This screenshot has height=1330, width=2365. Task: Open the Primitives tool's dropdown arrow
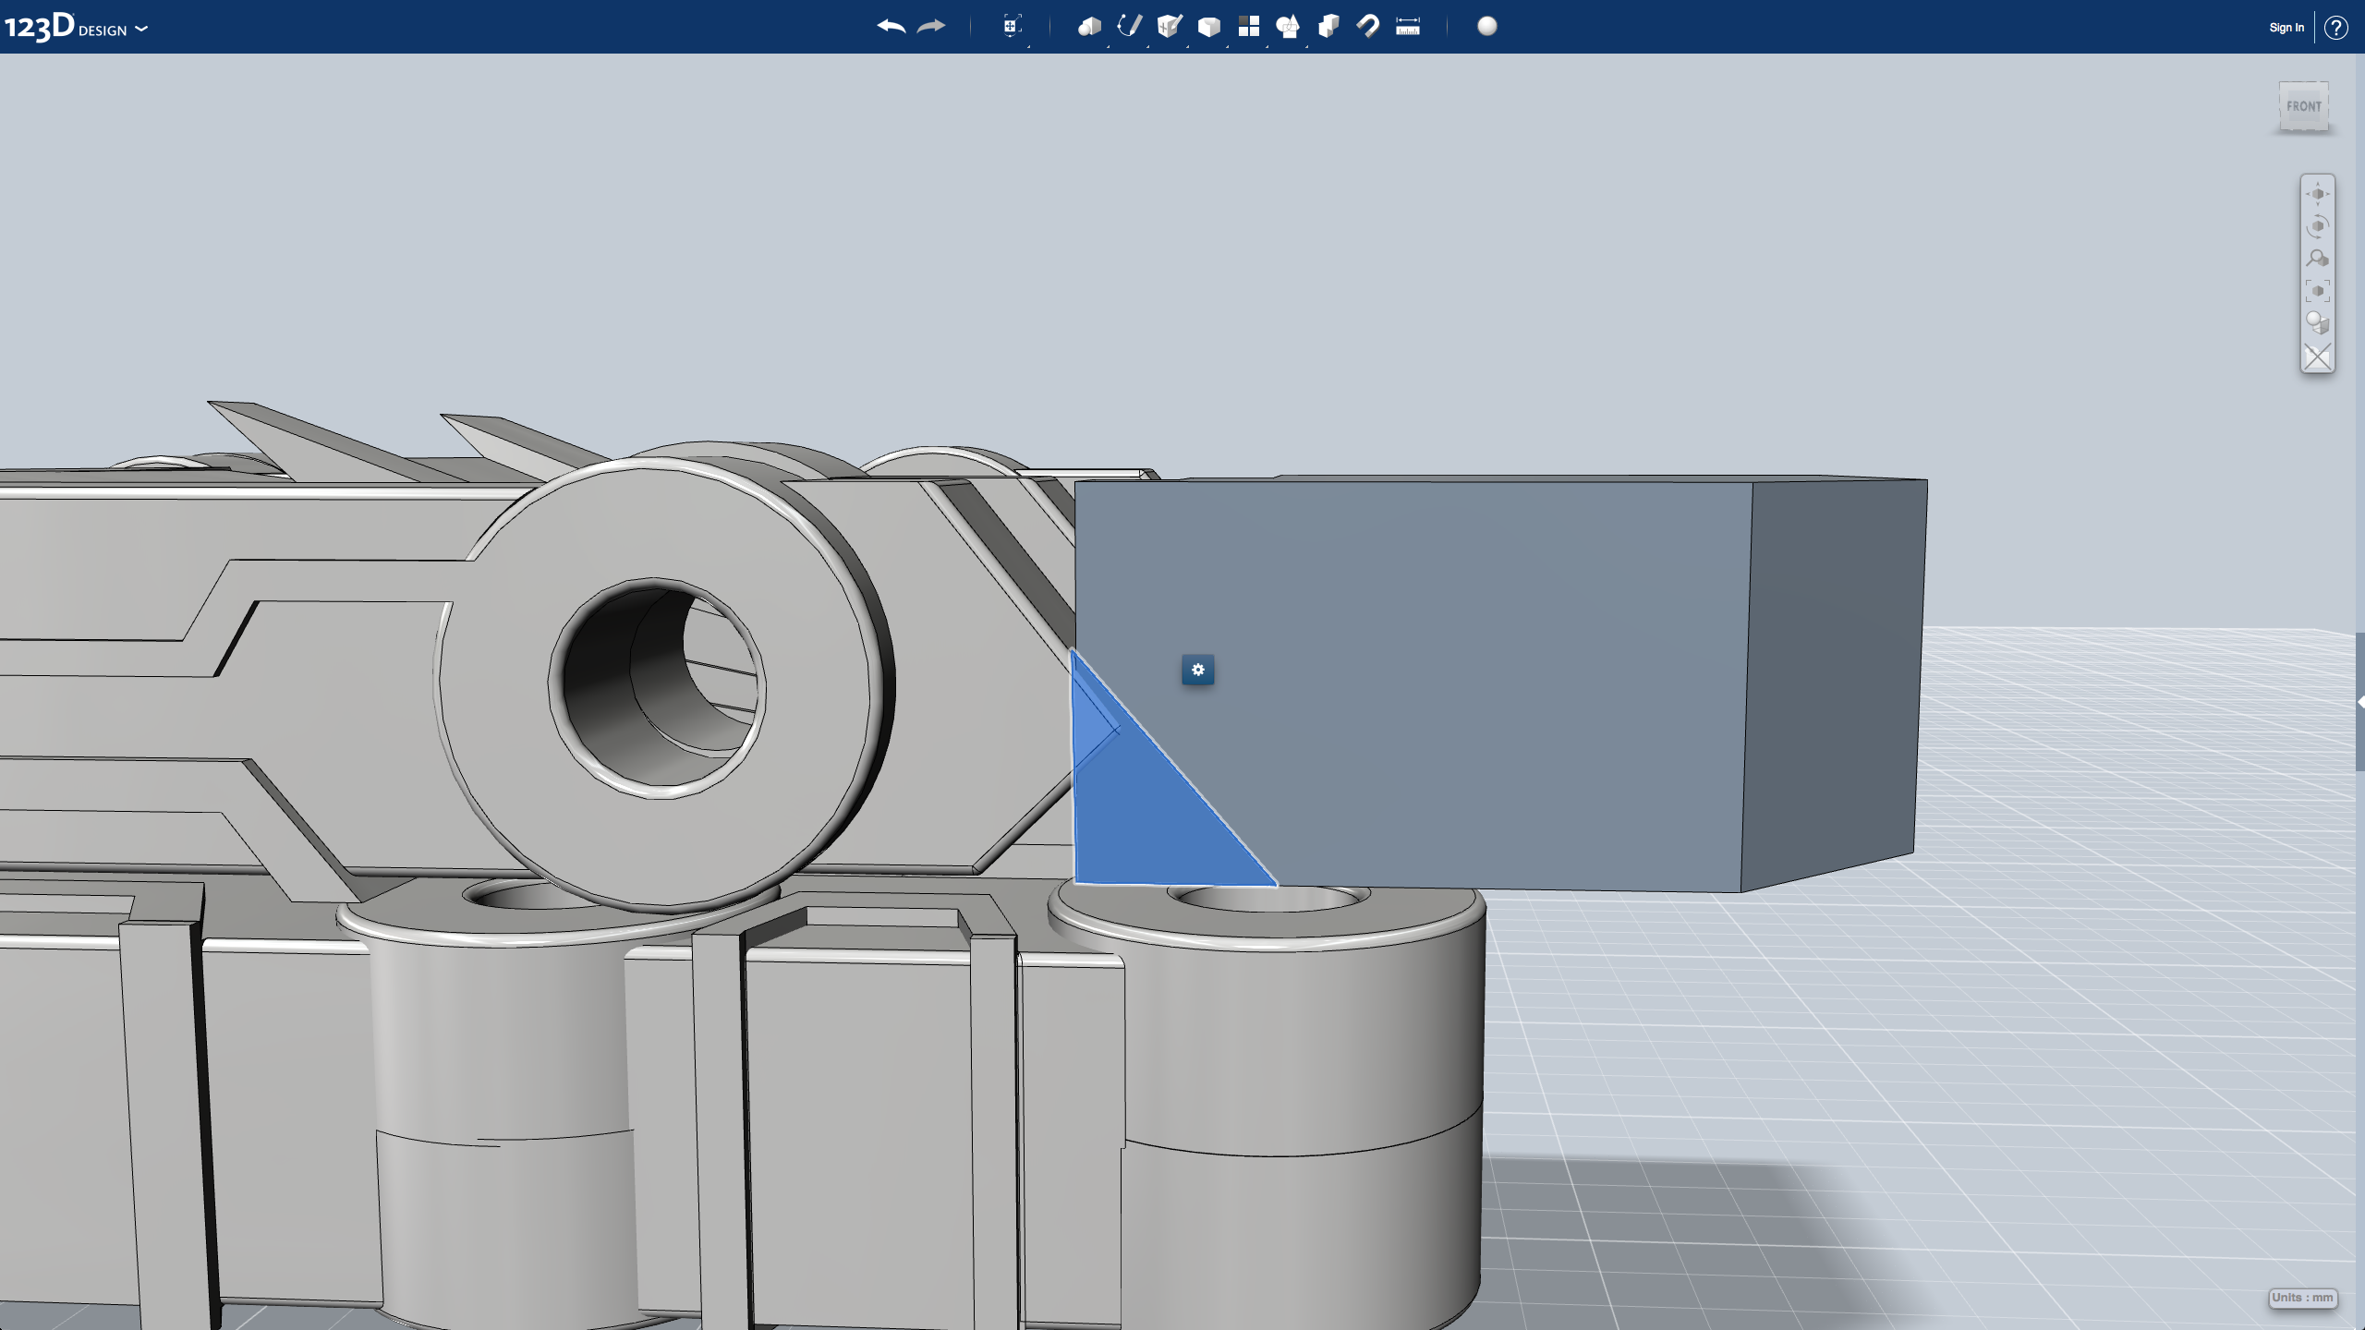[1109, 48]
